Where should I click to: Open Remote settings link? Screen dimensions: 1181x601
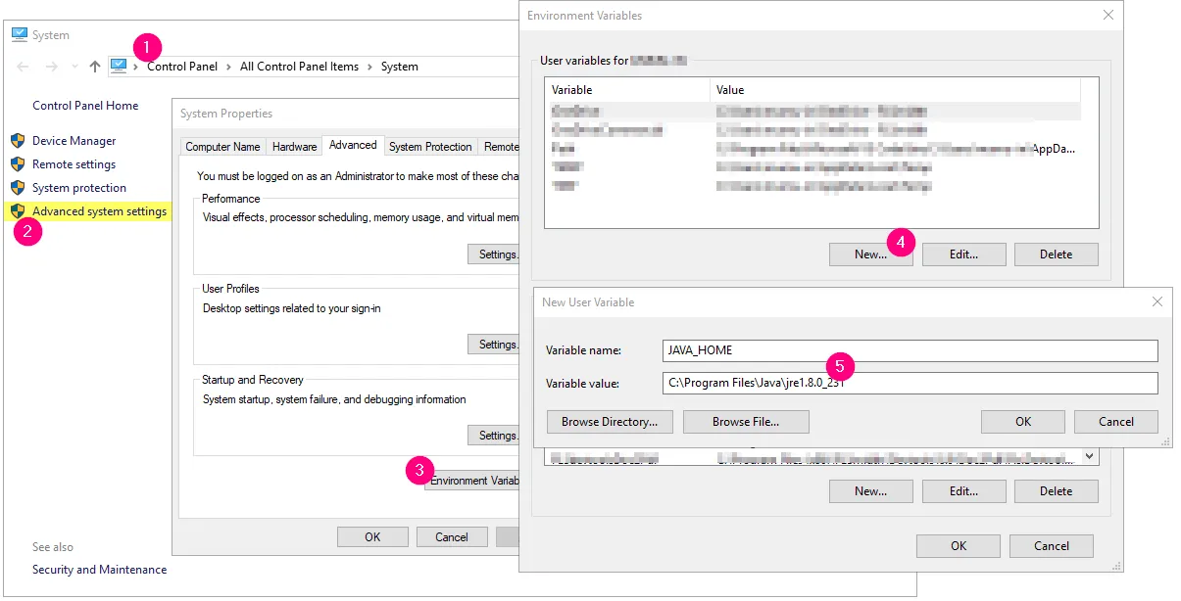74,164
